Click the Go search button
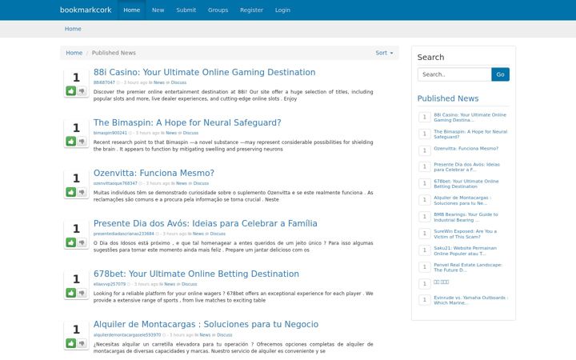Image resolution: width=576 pixels, height=360 pixels. tap(500, 74)
